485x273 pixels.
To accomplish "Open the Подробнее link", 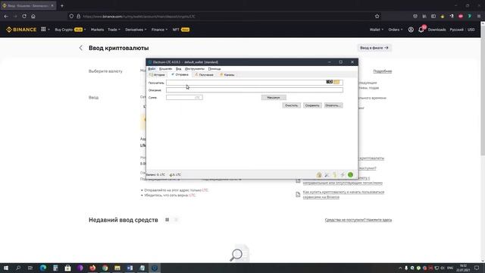I will coord(382,71).
